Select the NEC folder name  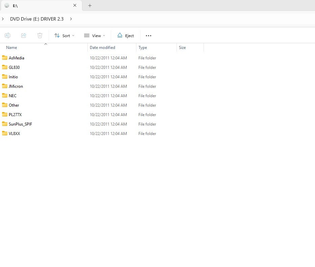coord(12,96)
